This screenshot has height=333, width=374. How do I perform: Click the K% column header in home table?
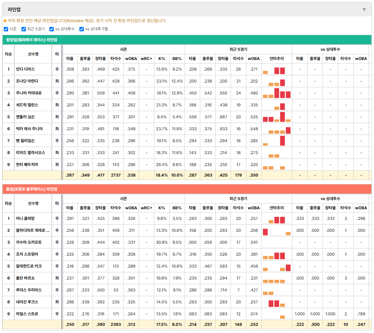coord(162,208)
